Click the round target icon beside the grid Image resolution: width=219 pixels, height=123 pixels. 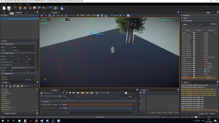(98, 15)
